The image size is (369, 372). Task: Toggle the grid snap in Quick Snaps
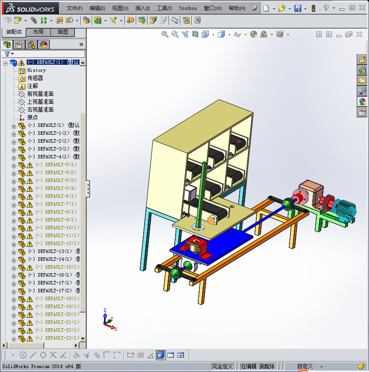tap(141, 355)
